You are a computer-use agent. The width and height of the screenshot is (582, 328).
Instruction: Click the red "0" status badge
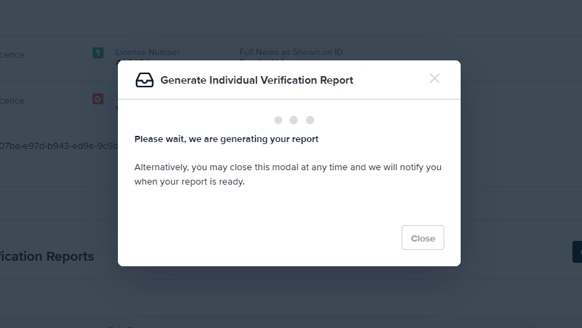click(x=98, y=99)
